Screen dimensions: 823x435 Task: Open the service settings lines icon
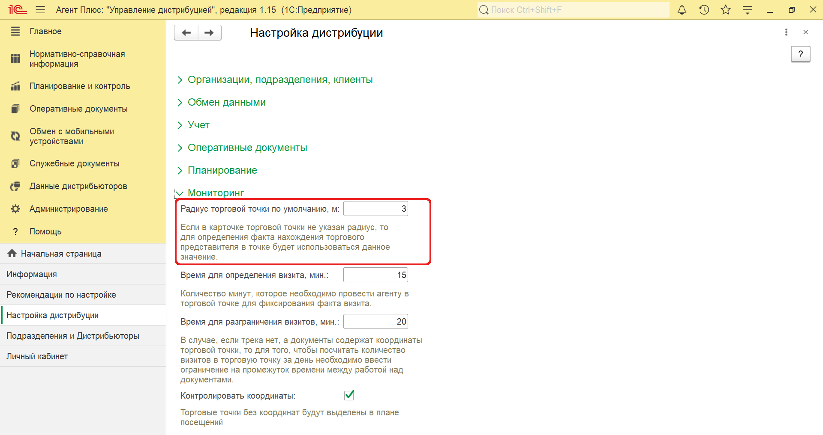[x=748, y=10]
